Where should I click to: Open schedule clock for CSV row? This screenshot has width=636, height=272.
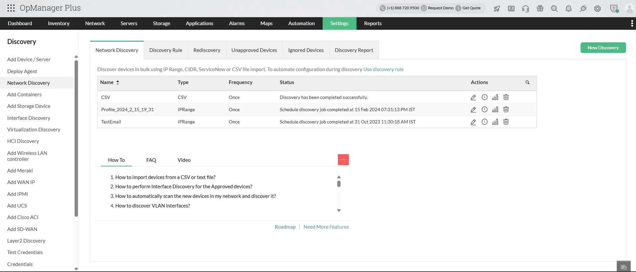484,97
